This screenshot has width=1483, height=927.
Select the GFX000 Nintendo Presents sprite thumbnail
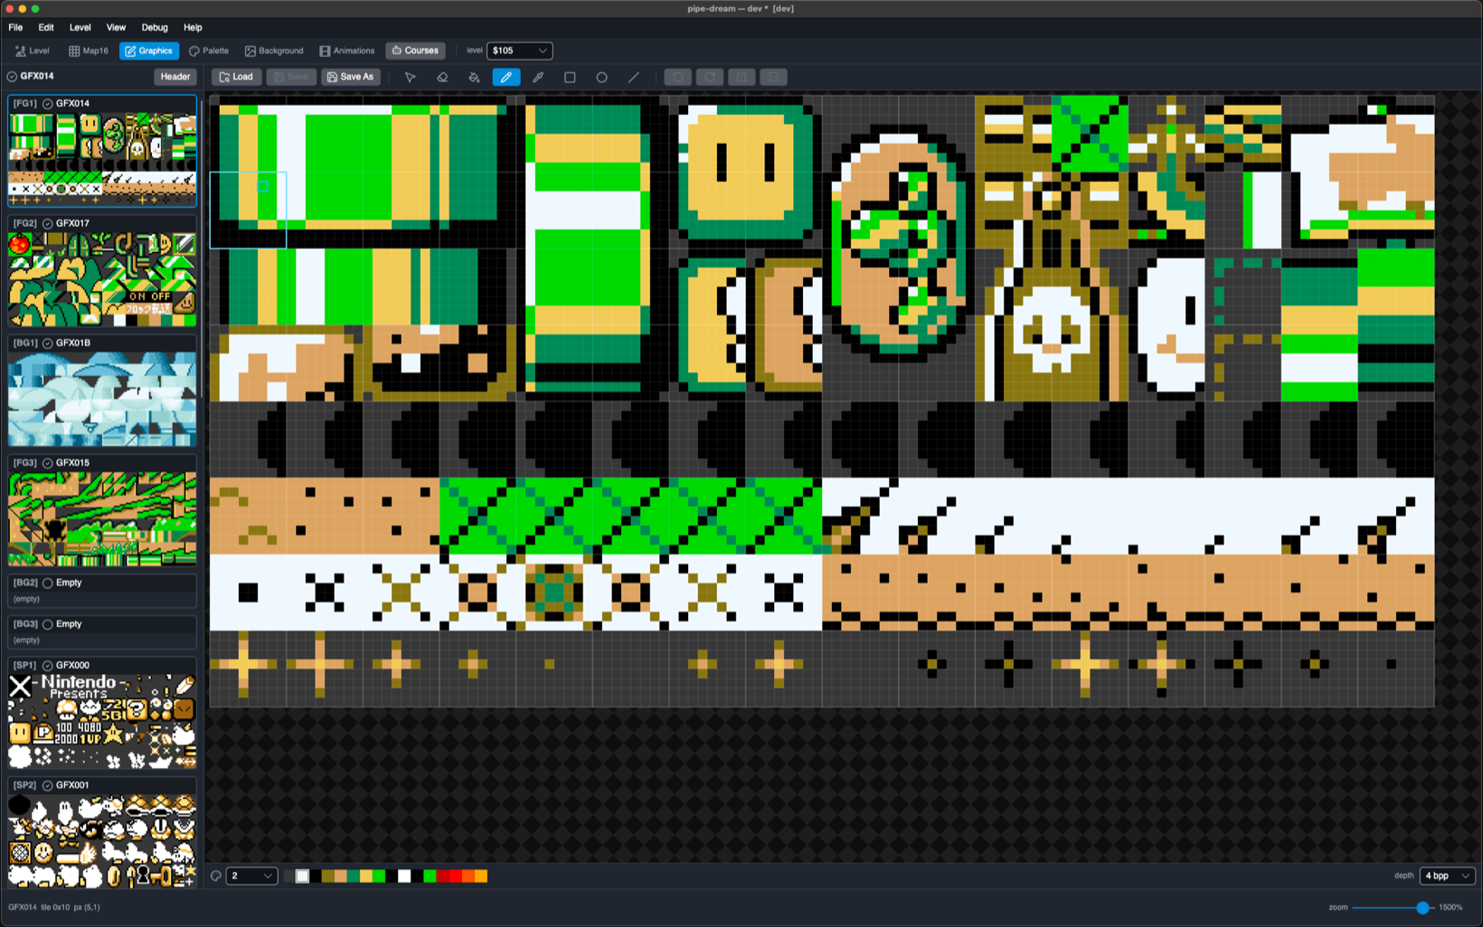point(102,721)
